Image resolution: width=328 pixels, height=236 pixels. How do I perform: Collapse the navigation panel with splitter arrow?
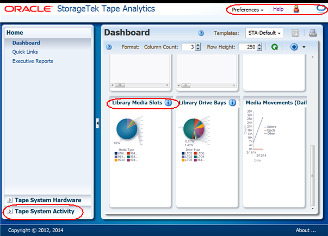click(x=97, y=123)
